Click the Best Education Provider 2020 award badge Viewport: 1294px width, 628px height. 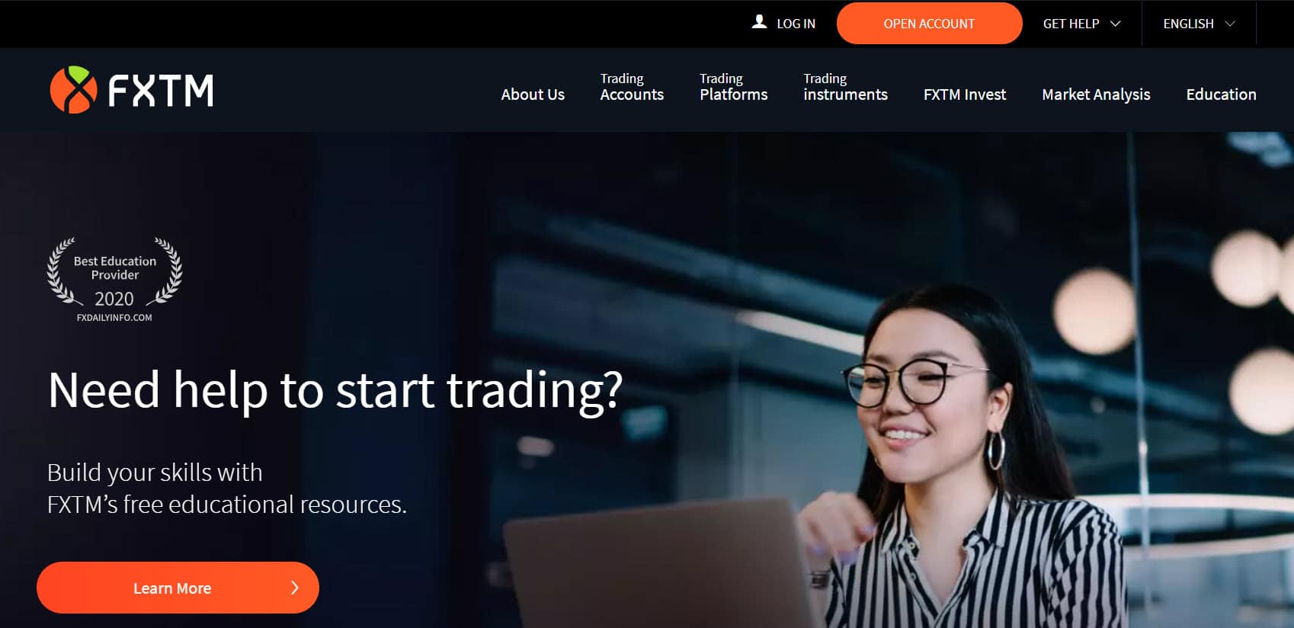114,279
